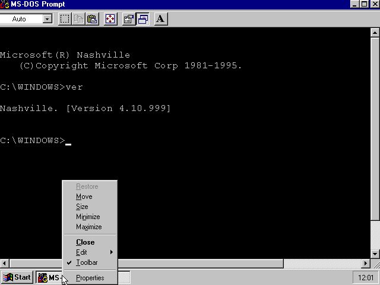Uncheck the Toolbar menu option
The image size is (380, 285).
(x=90, y=262)
